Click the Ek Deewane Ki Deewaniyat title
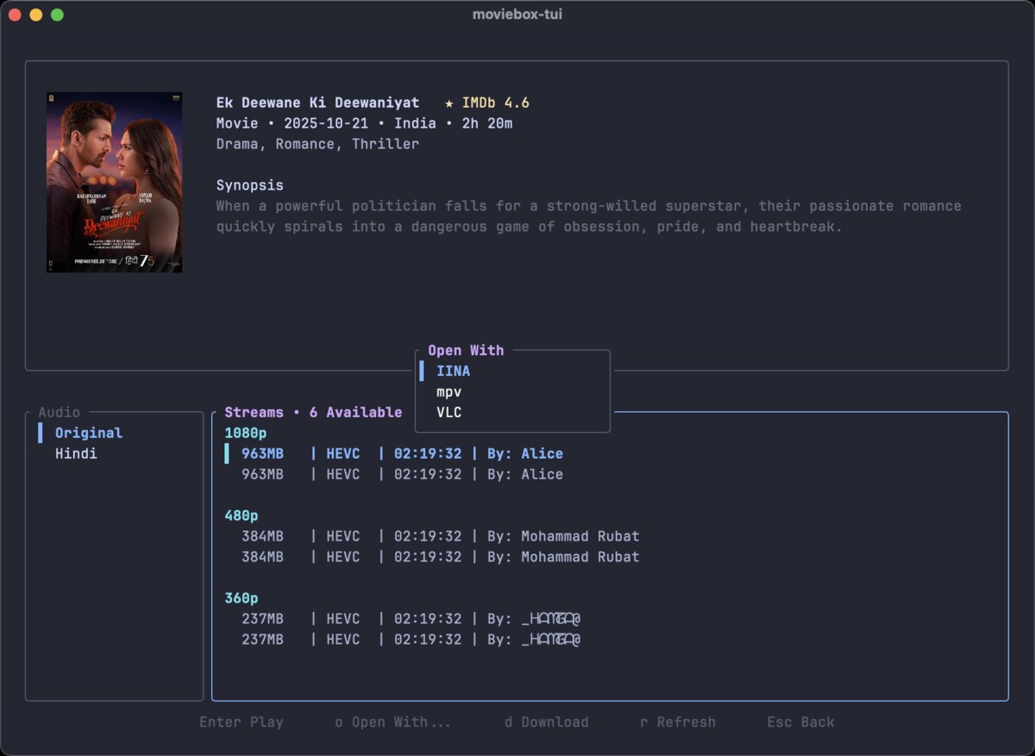 point(317,103)
